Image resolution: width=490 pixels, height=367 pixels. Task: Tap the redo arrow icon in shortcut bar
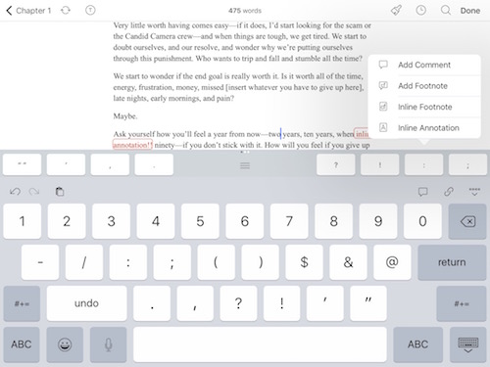click(34, 192)
